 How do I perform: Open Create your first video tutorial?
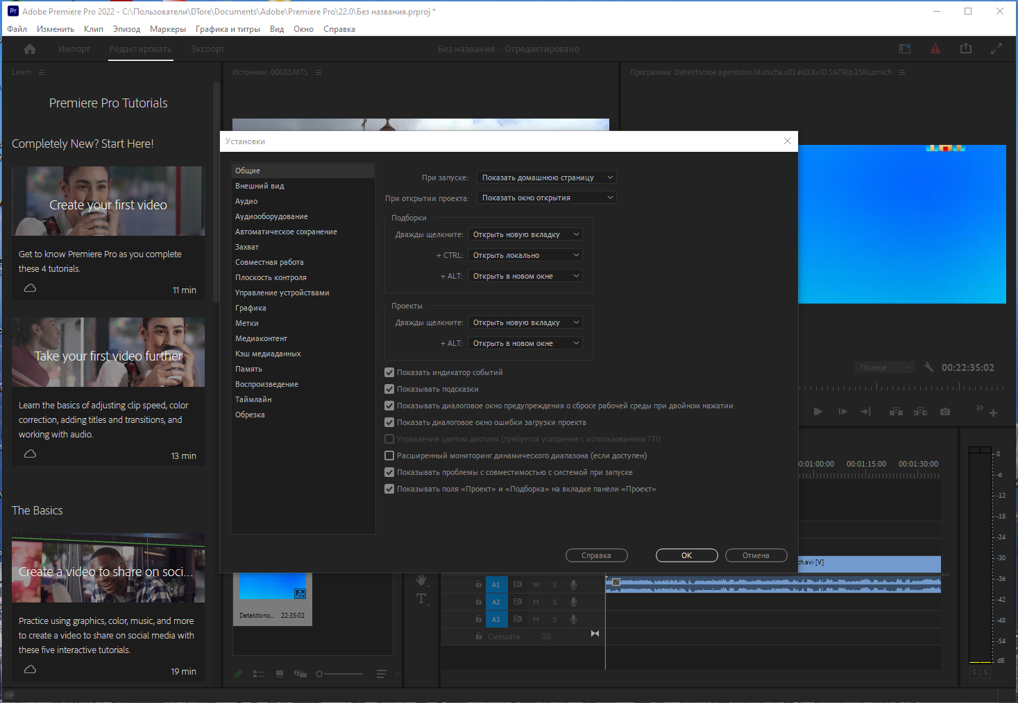click(108, 201)
